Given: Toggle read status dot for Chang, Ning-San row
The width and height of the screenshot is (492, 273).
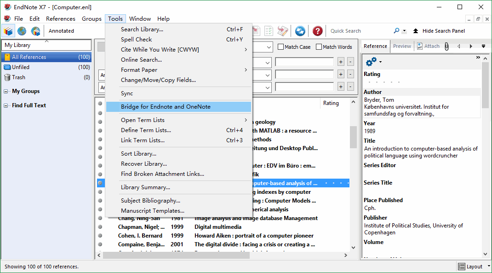Looking at the screenshot, I should tap(100, 218).
